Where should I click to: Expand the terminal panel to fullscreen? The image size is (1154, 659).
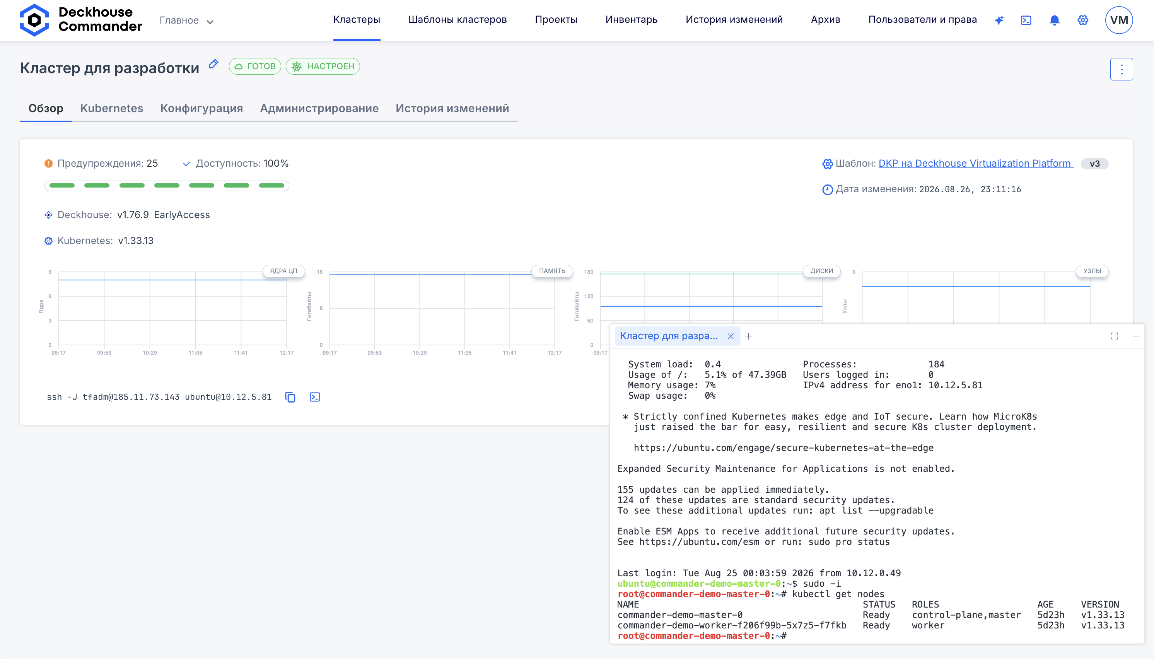tap(1114, 336)
